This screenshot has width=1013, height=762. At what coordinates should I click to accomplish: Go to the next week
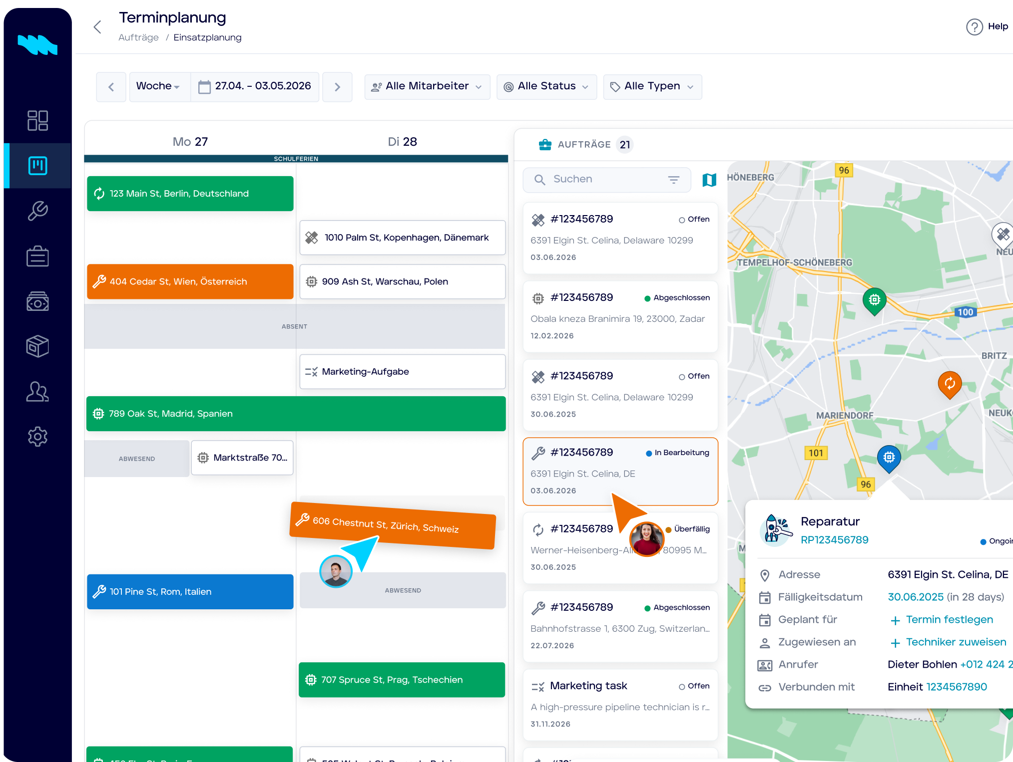[x=337, y=87]
